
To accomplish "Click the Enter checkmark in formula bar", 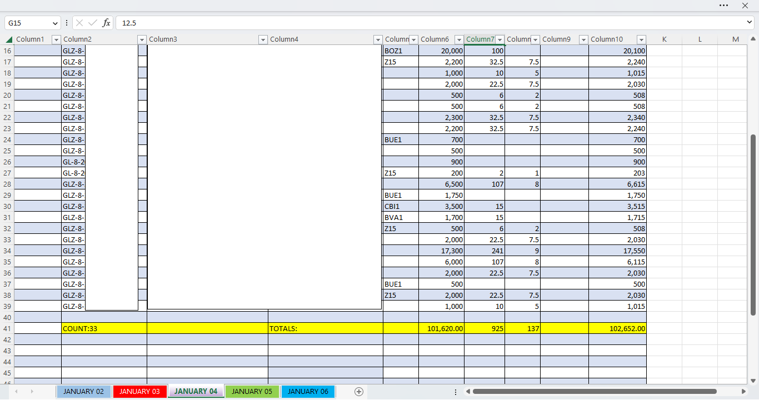I will [x=93, y=23].
